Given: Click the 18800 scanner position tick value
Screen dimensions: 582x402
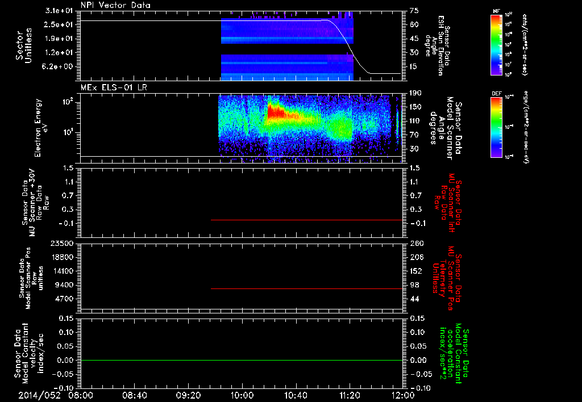Looking at the screenshot, I should click(61, 257).
